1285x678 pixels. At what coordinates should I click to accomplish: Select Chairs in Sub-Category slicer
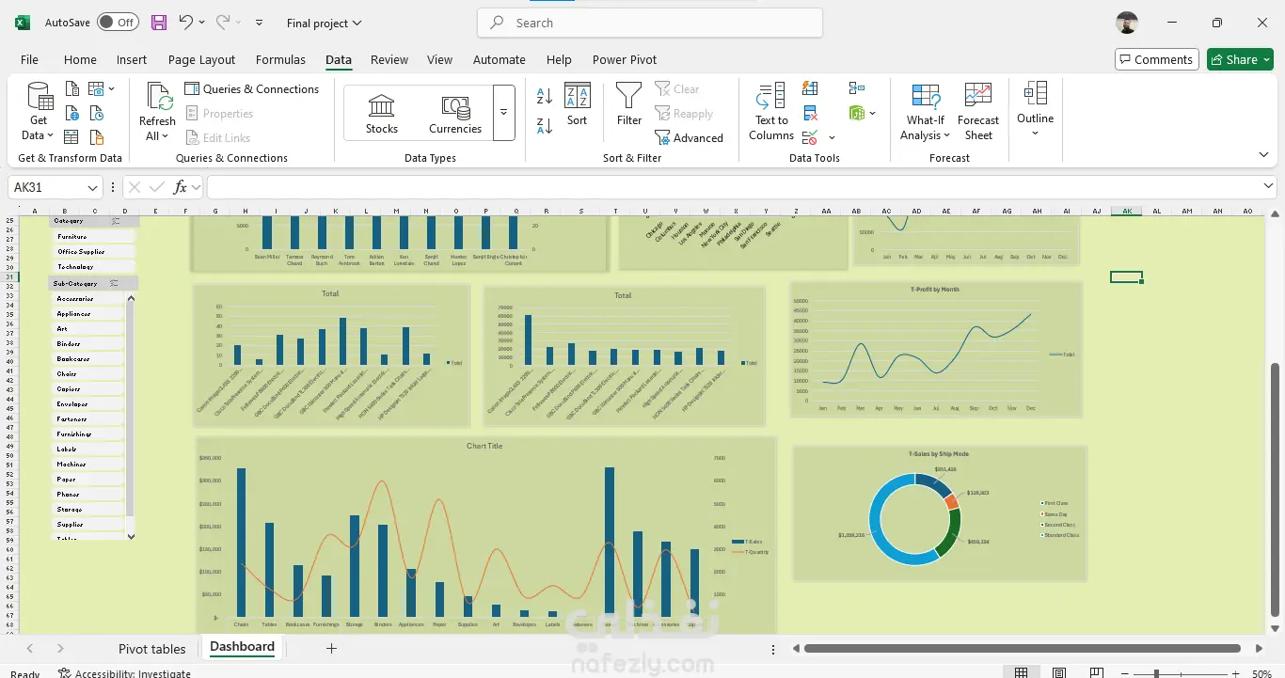pos(87,374)
